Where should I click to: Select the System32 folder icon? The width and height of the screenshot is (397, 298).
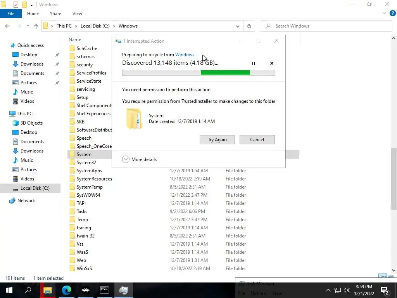pyautogui.click(x=72, y=163)
